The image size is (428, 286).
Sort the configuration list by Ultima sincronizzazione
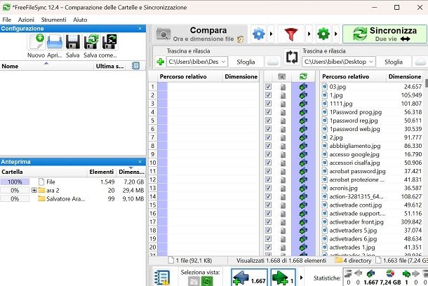pyautogui.click(x=109, y=66)
